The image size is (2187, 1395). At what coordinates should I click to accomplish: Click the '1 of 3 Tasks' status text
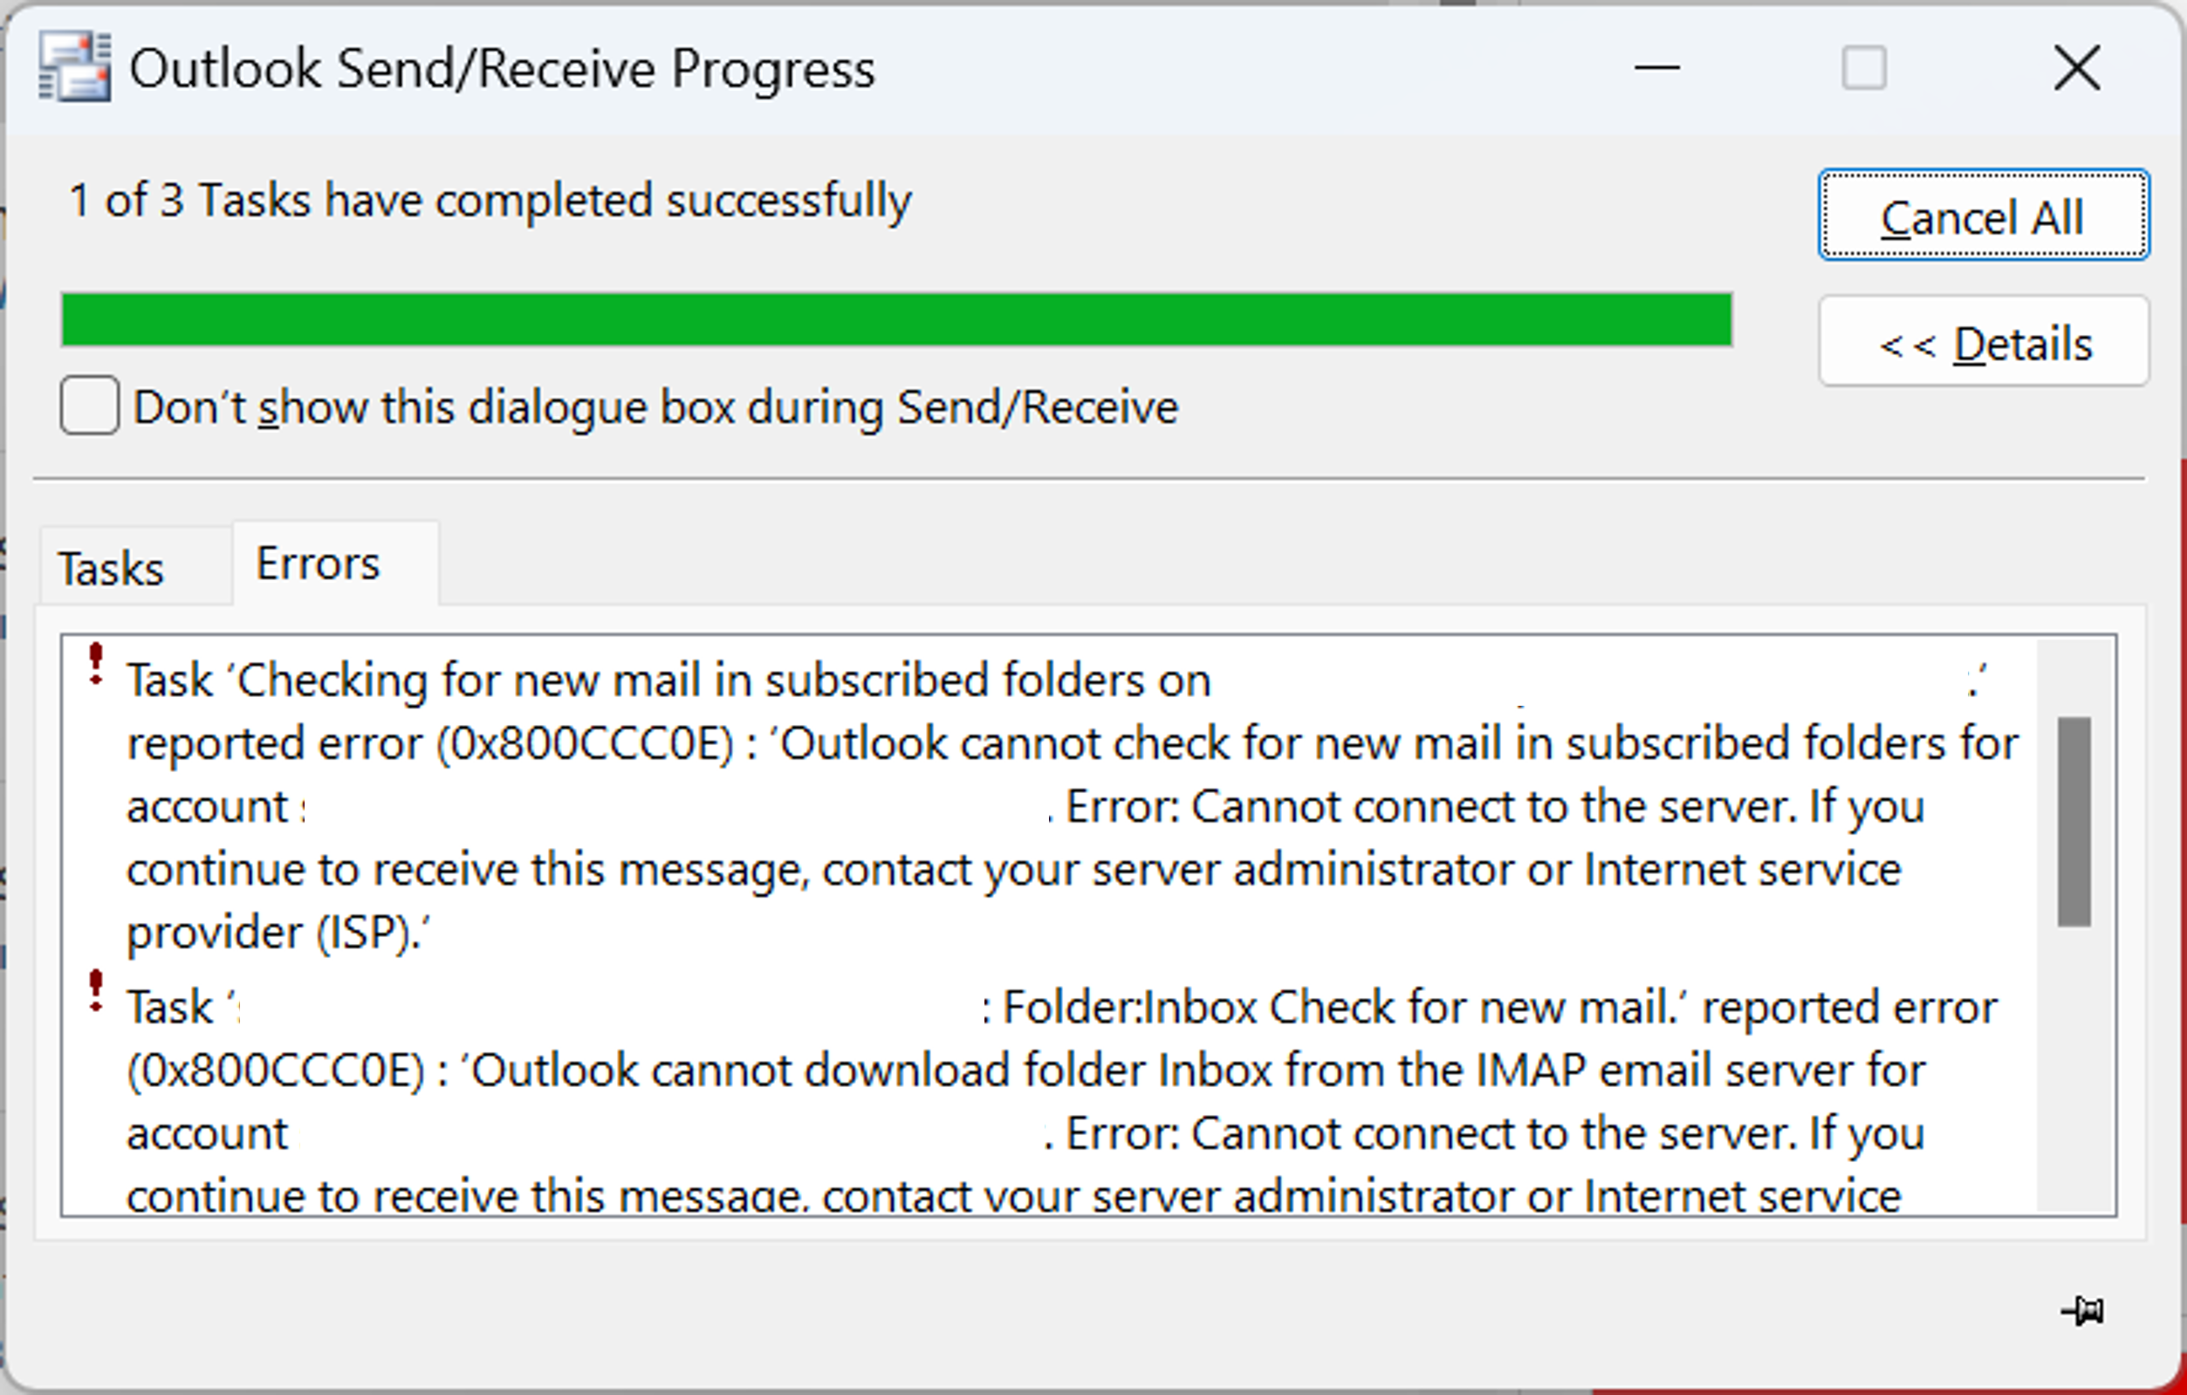click(490, 200)
